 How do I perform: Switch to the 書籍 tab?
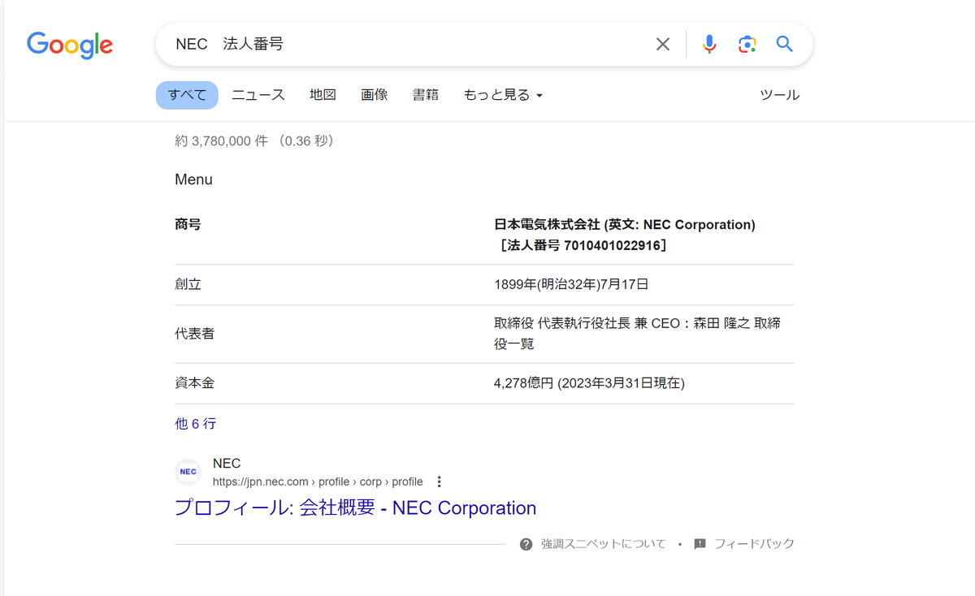[426, 95]
